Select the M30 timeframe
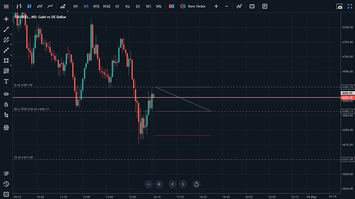The image size is (355, 199). 106,6
